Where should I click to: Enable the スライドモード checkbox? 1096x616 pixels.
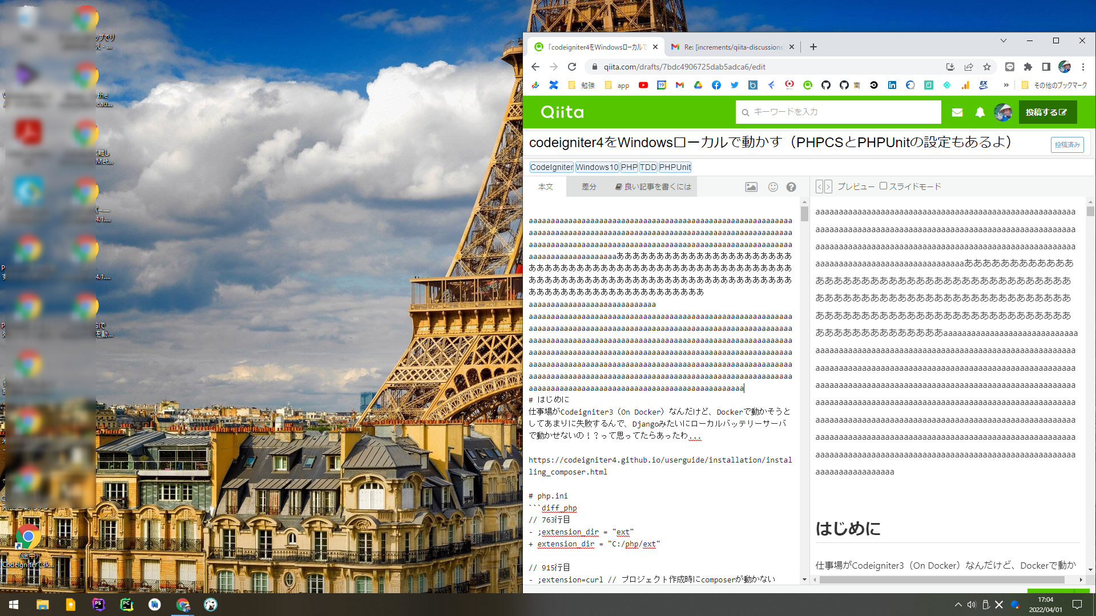(x=883, y=186)
